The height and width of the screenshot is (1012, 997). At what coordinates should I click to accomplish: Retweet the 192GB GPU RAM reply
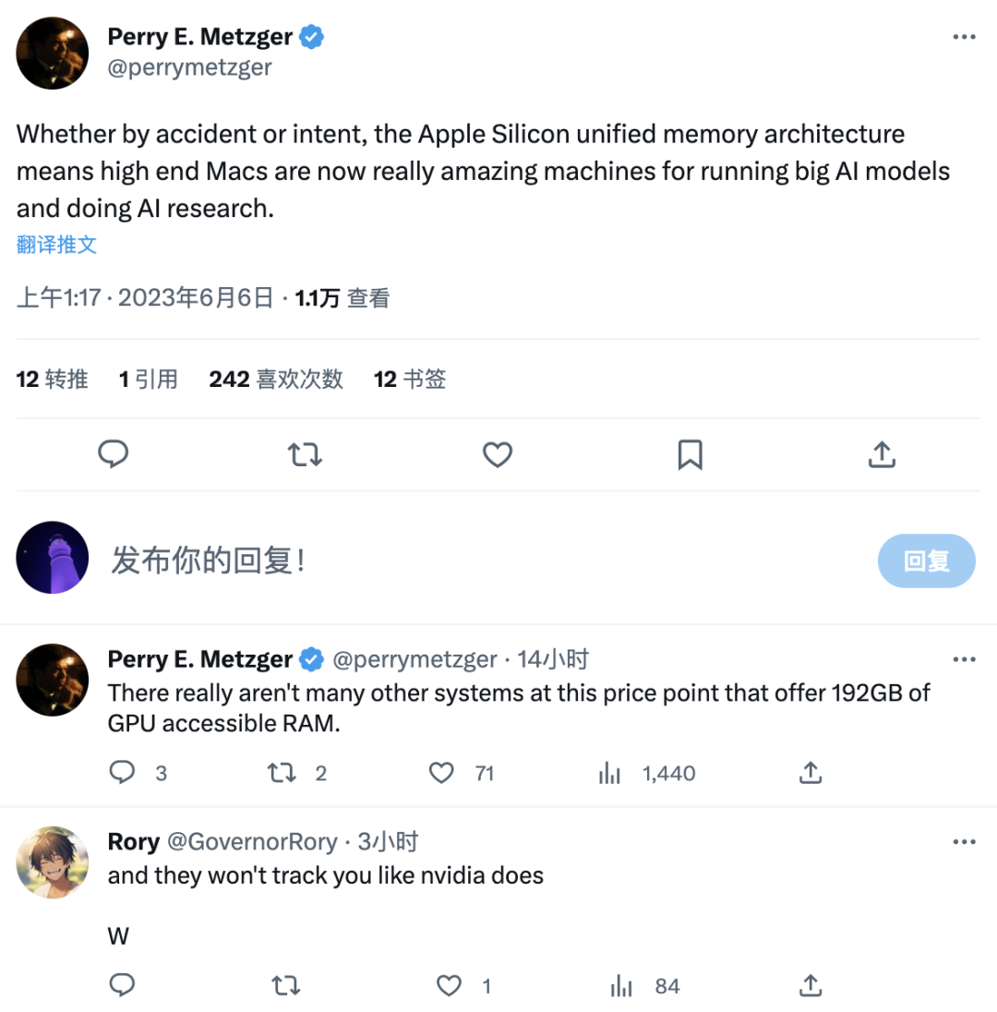(282, 773)
